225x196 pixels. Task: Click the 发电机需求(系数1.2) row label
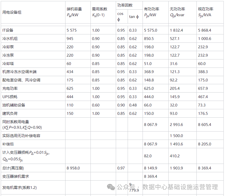click(19, 188)
